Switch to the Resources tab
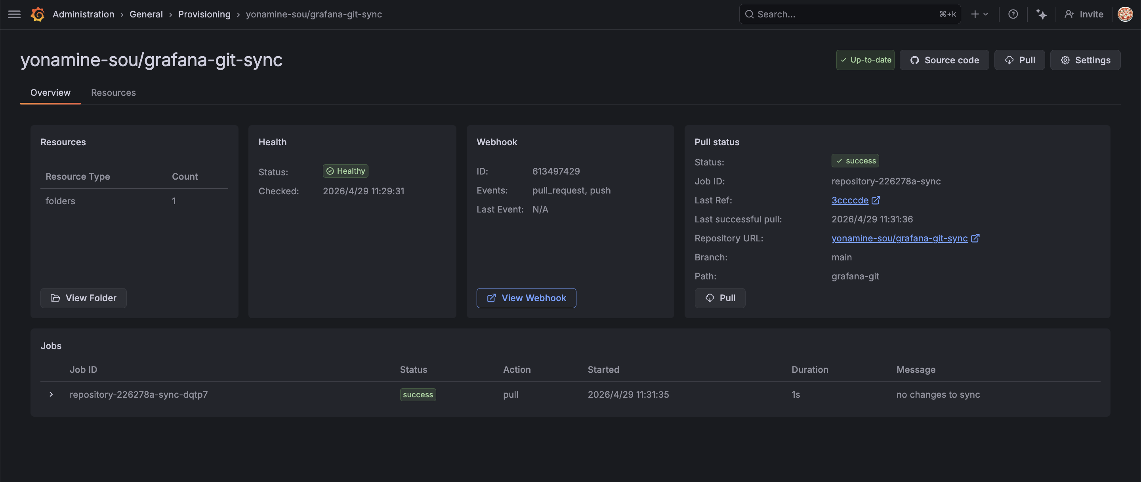Image resolution: width=1141 pixels, height=482 pixels. pos(113,93)
